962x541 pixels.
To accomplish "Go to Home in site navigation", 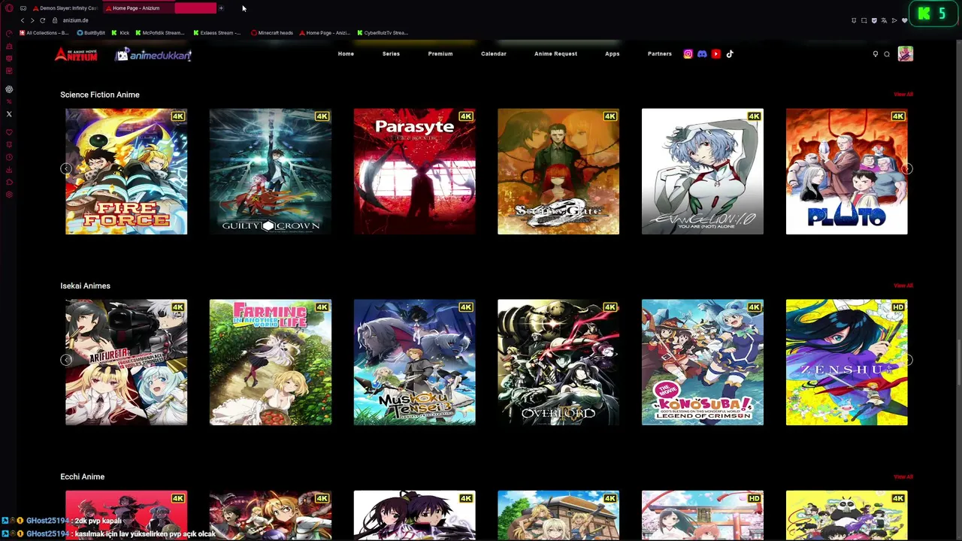I will tap(346, 54).
